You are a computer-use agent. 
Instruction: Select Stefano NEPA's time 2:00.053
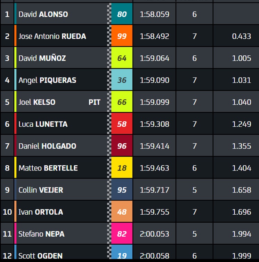154,234
